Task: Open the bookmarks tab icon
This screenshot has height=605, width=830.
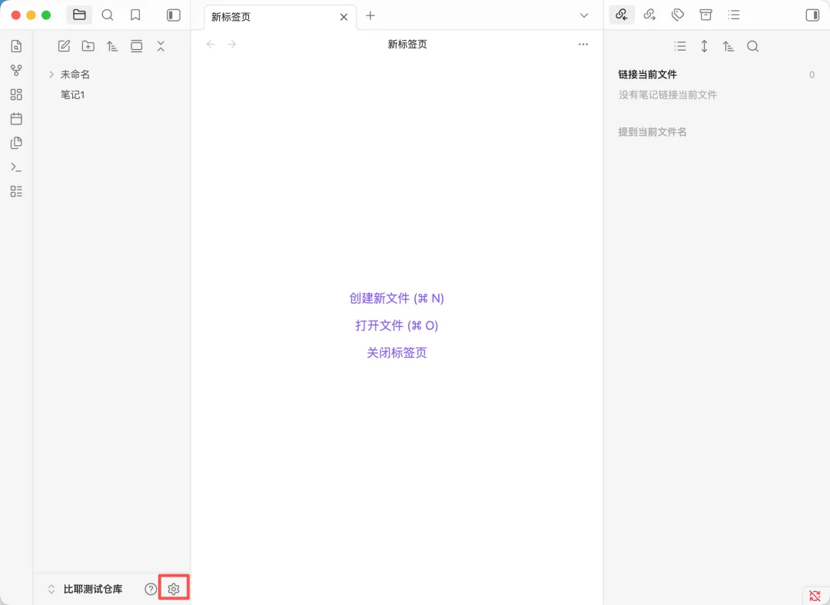Action: 135,15
